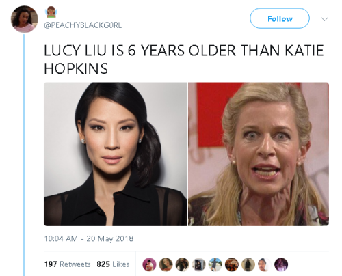Open the right photo of blonde woman
This screenshot has height=276, width=342.
point(259,154)
